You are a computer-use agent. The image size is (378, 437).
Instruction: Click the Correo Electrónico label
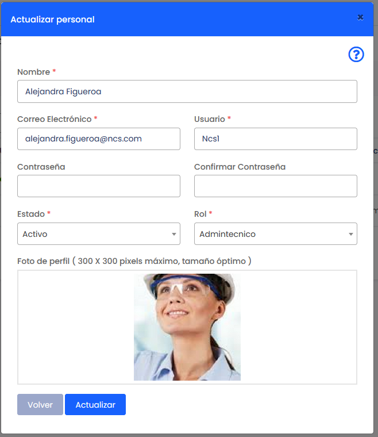coord(55,119)
